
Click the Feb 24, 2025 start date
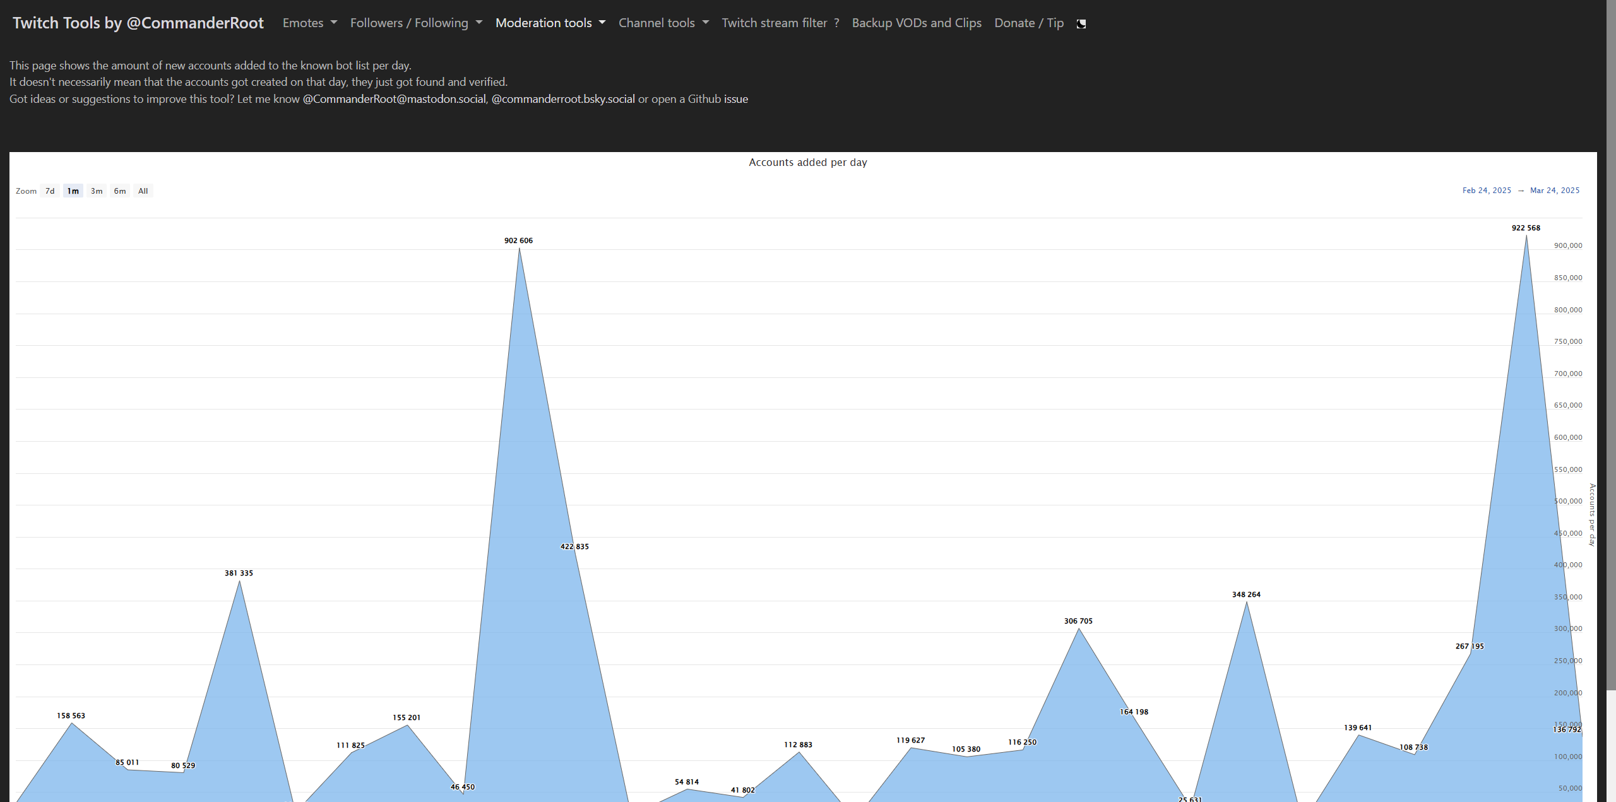coord(1487,191)
